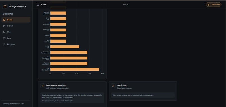Click the Home breadcrumb label in header
Screen dimensions: 226x107
[x=43, y=4]
